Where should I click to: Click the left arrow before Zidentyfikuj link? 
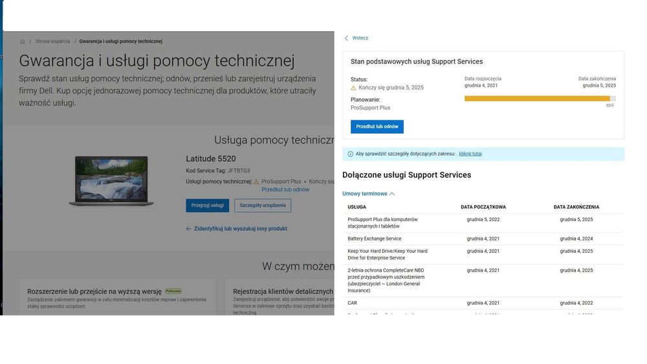click(189, 229)
